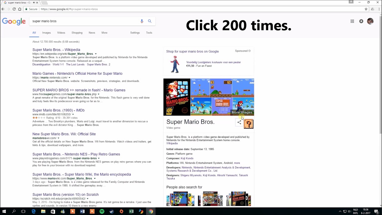This screenshot has width=382, height=215.
Task: Click Koji Kondo composer link
Action: [187, 158]
